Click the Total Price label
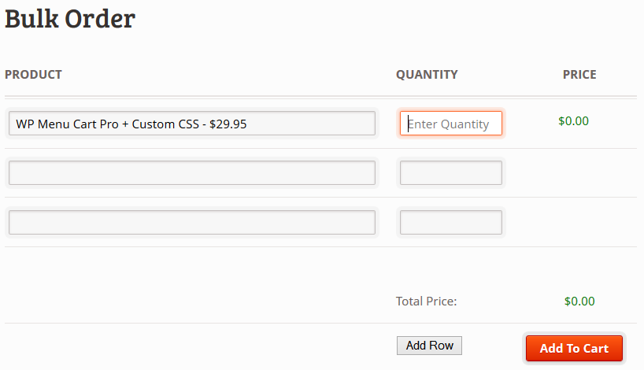 pos(426,301)
